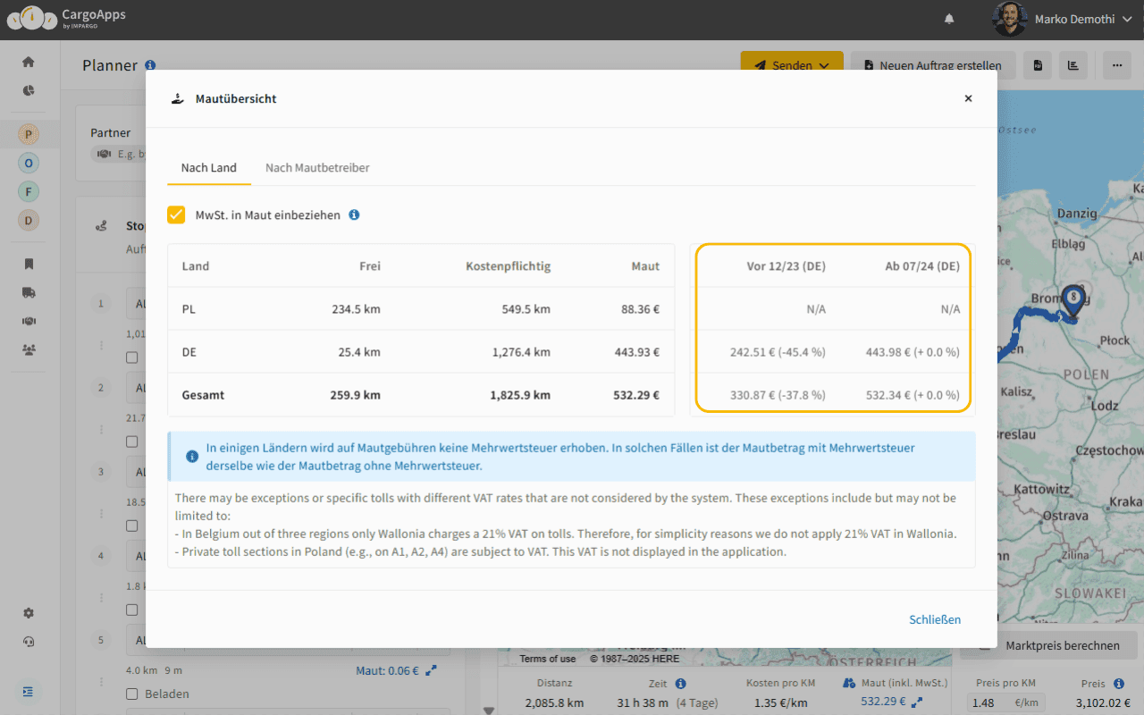Image resolution: width=1144 pixels, height=715 pixels.
Task: Open the three-dot more options menu
Action: [1115, 65]
